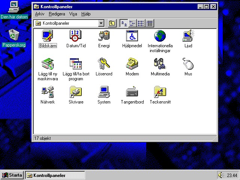The width and height of the screenshot is (240, 180).
Task: Click the Kontrollpaneler title bar system icon
Action: pos(36,7)
